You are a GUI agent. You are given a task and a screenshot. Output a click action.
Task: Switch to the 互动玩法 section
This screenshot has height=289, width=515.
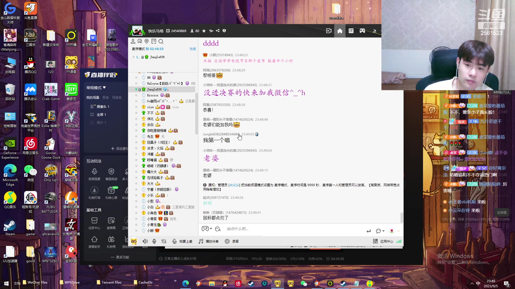[94, 161]
